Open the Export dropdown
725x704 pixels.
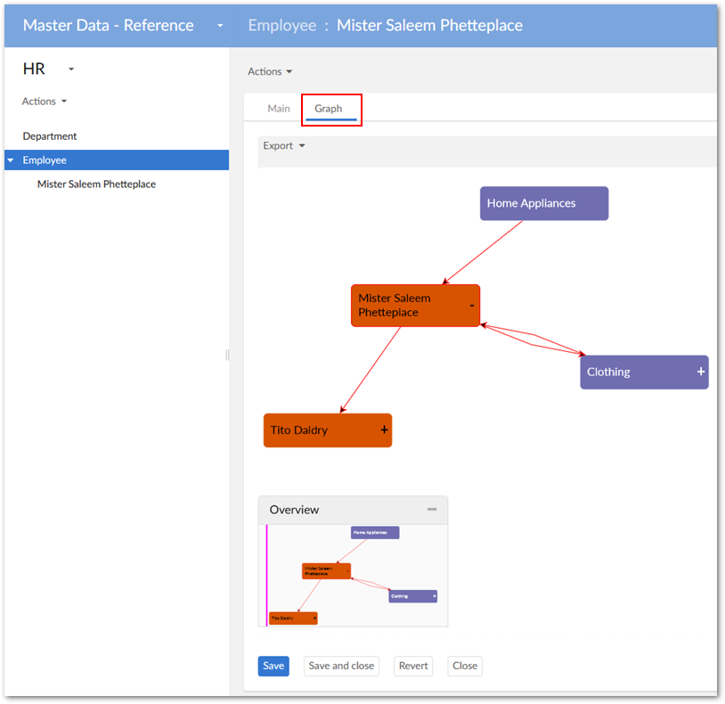point(284,146)
